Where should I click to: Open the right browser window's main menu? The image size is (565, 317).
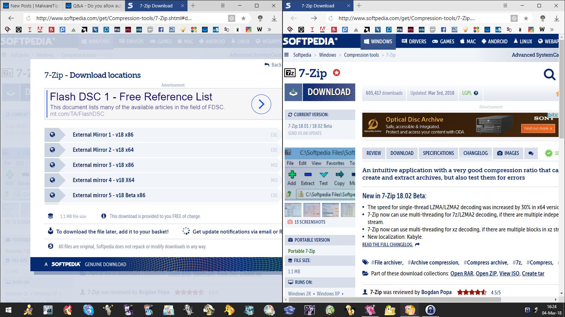tap(505, 6)
